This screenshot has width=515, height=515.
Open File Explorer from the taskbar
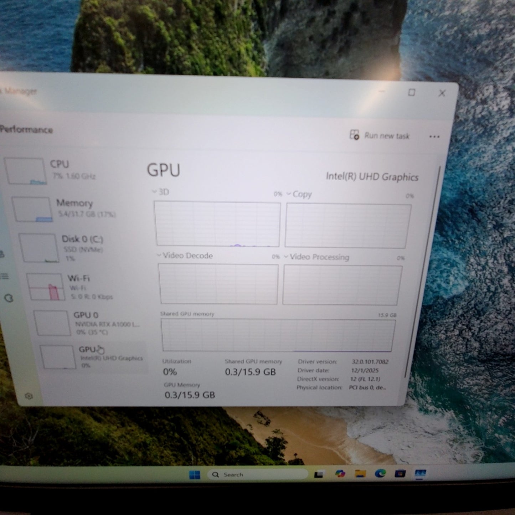point(360,474)
